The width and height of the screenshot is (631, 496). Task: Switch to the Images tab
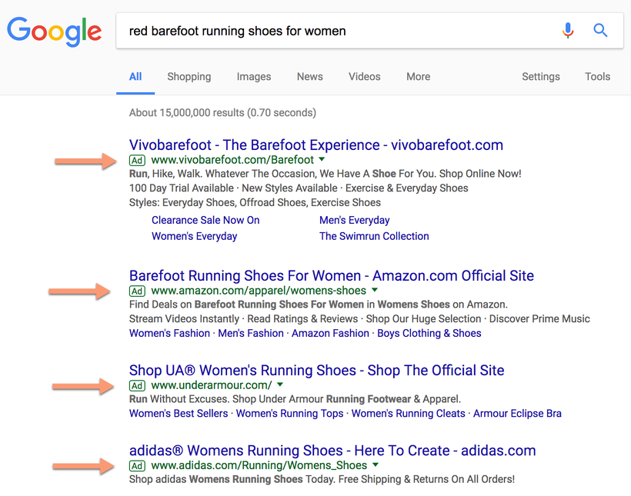tap(254, 76)
